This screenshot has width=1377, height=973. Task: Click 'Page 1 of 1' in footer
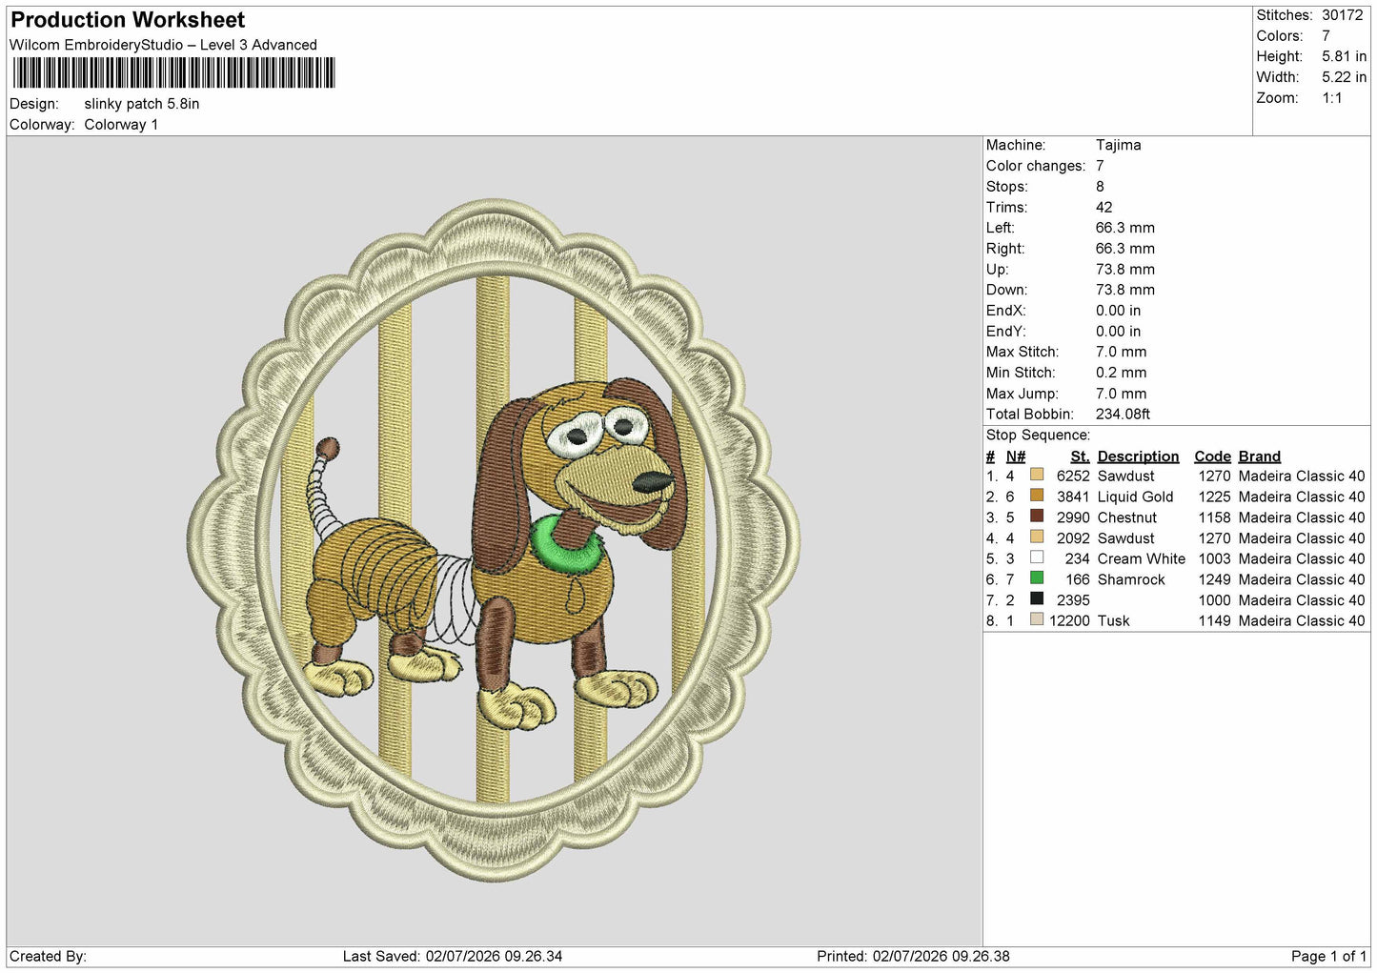coord(1328,956)
